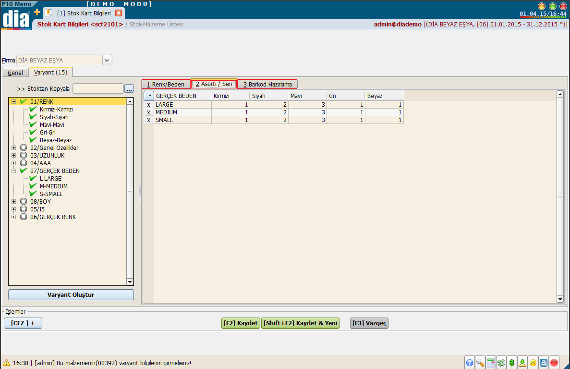Switch to the Genel tab
This screenshot has height=369, width=570.
(15, 73)
